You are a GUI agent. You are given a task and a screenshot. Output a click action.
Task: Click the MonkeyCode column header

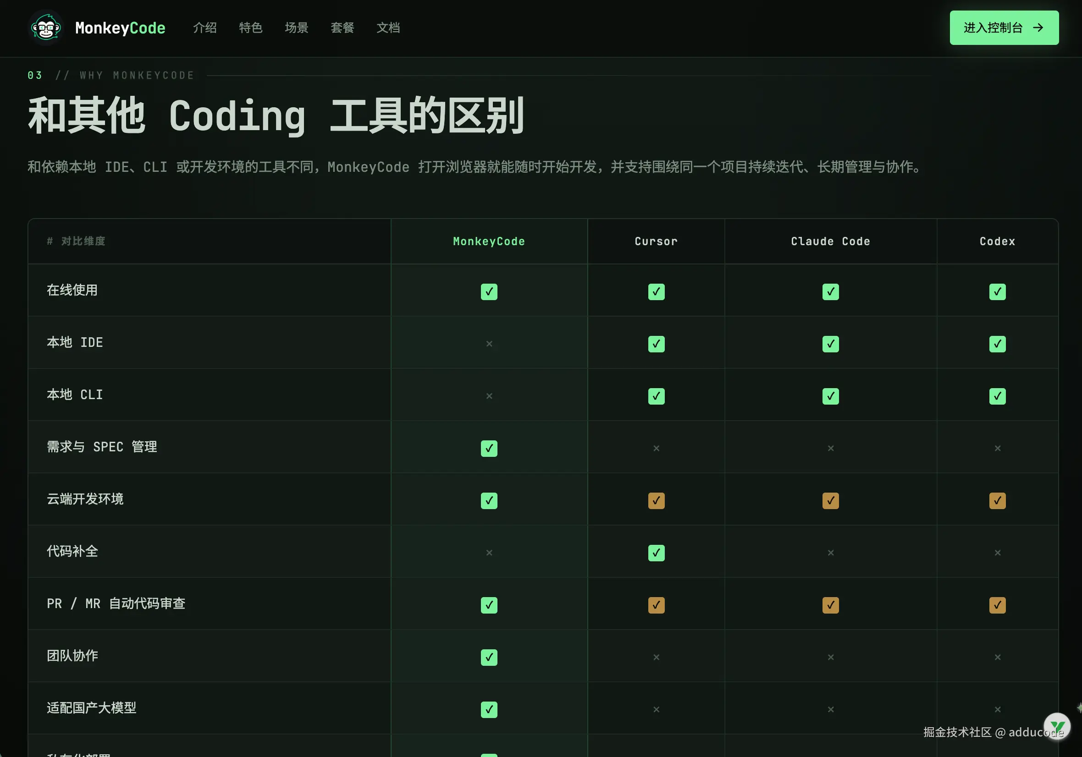pos(489,241)
